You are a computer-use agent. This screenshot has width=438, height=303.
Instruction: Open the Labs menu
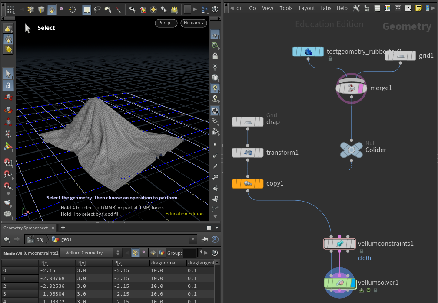[325, 8]
